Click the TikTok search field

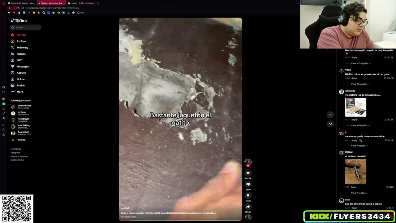[x=25, y=27]
